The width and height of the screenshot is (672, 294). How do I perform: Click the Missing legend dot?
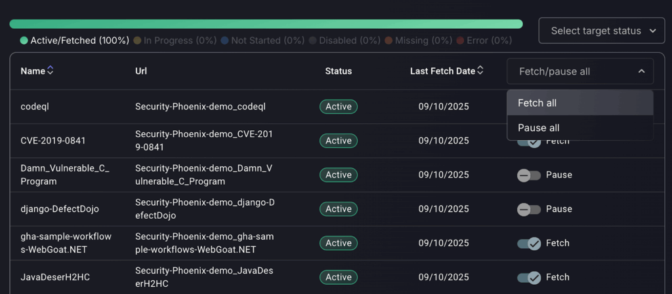[x=388, y=41]
